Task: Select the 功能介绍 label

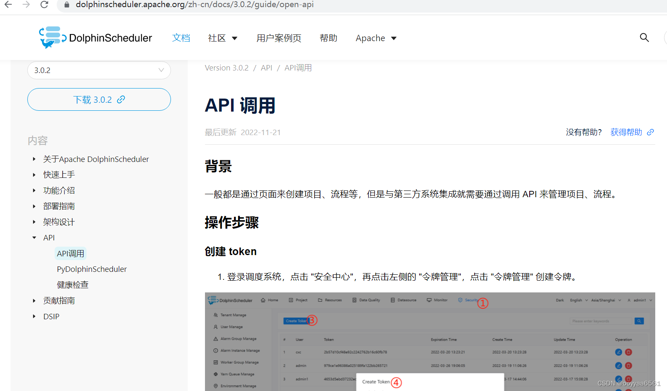Action: (59, 190)
